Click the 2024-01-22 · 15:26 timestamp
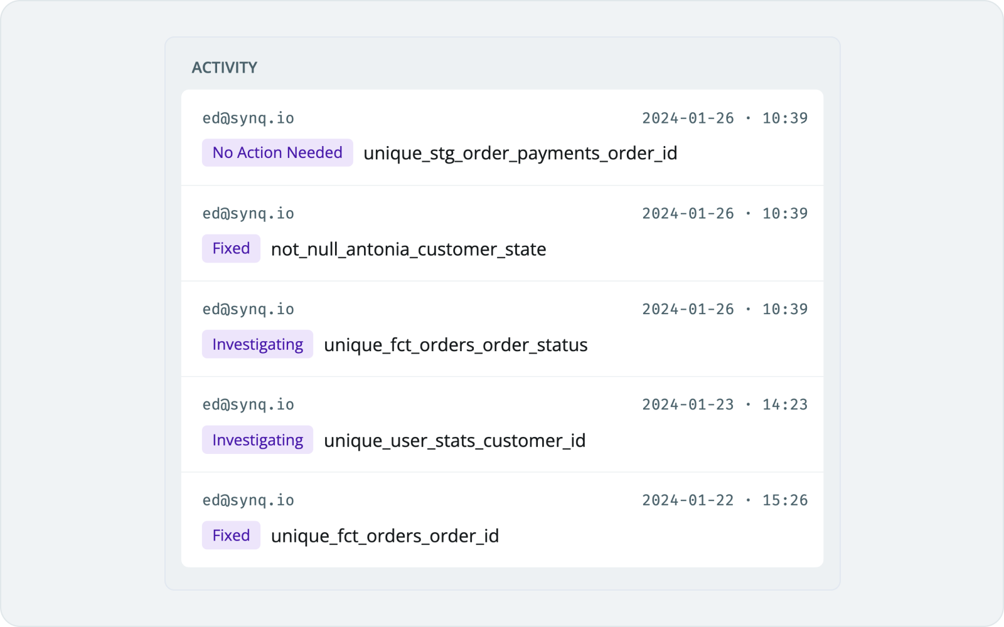1004x627 pixels. pyautogui.click(x=725, y=500)
